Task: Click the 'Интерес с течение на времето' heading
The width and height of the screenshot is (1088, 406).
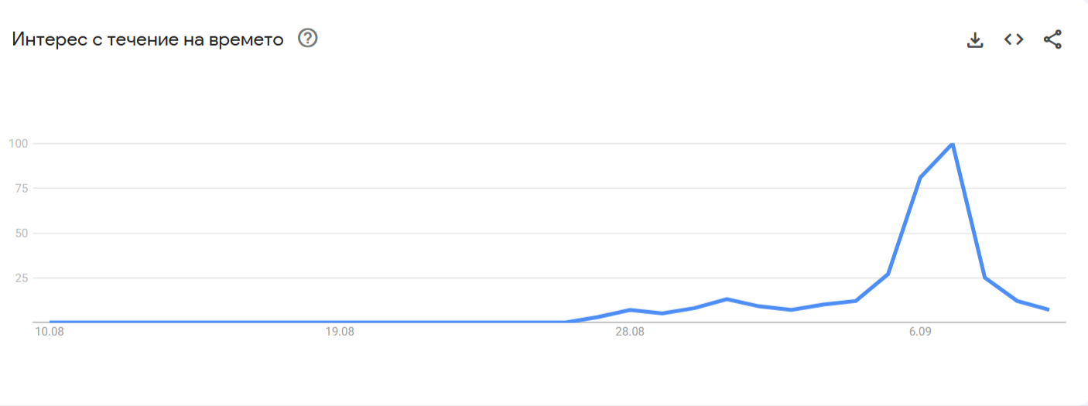Action: [x=148, y=39]
